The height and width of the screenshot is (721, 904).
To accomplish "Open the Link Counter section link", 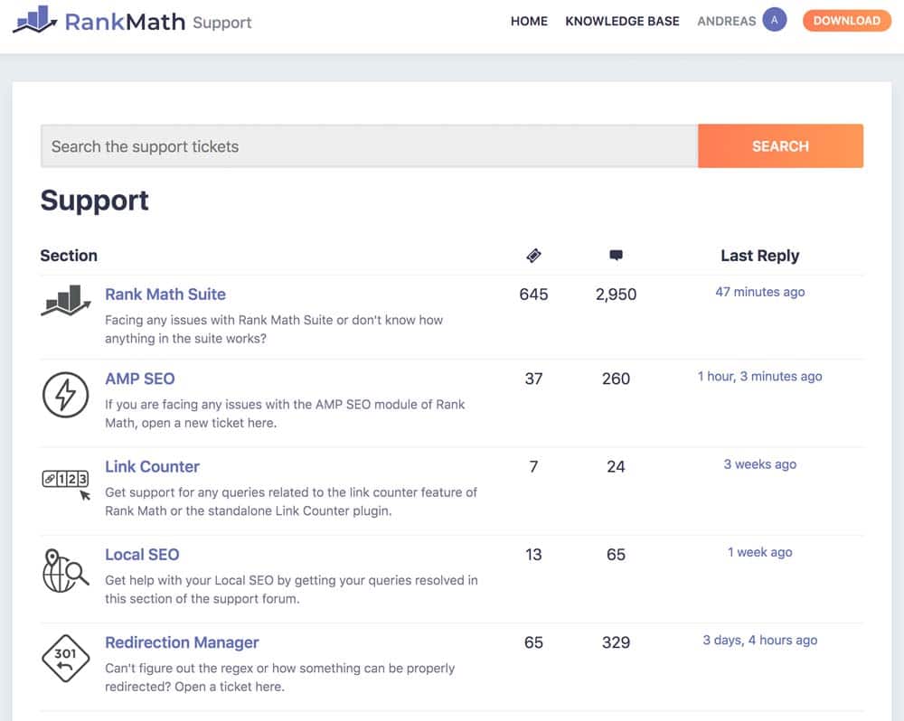I will point(152,467).
